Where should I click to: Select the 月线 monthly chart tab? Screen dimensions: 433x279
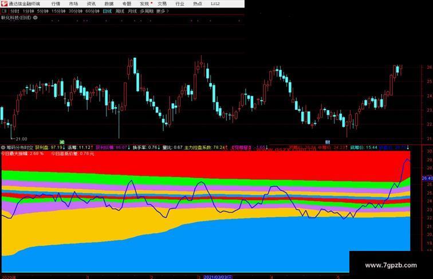(132, 11)
